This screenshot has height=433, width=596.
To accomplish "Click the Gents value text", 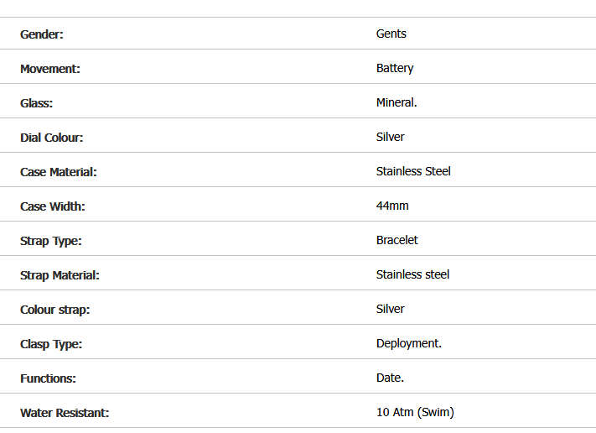I will pyautogui.click(x=391, y=34).
